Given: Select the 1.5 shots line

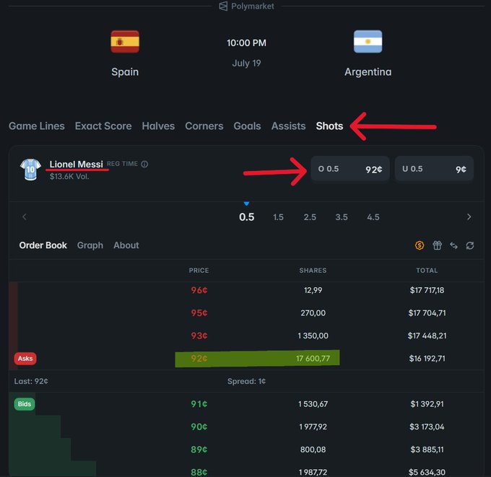Looking at the screenshot, I should point(278,217).
